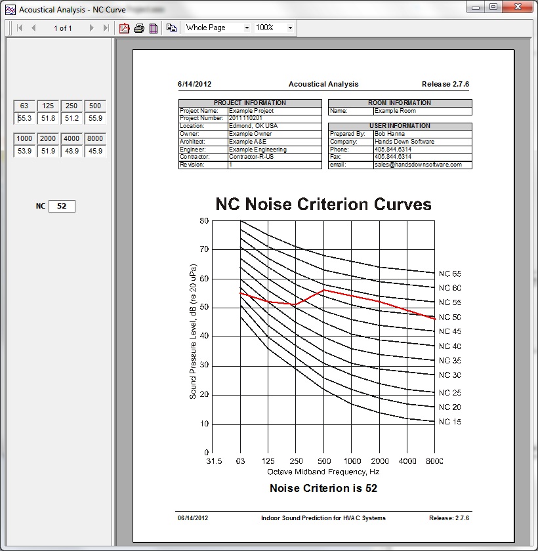This screenshot has width=538, height=551.
Task: Click the 'Noise Criterion is 52' text
Action: point(323,488)
